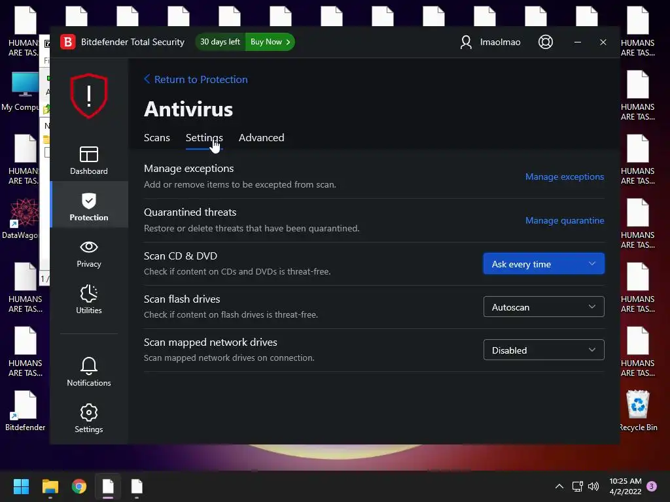
Task: Click the Manage quarantine link
Action: point(565,220)
